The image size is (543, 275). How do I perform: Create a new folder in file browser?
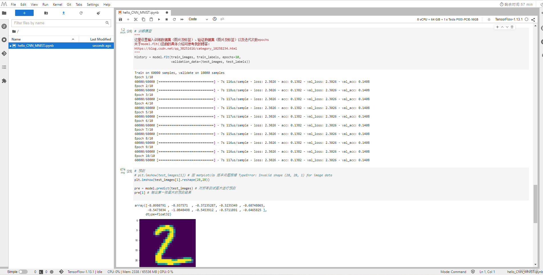[x=46, y=13]
